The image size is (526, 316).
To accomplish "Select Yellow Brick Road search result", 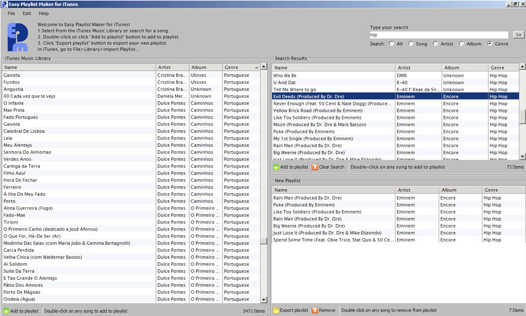I will (395, 111).
